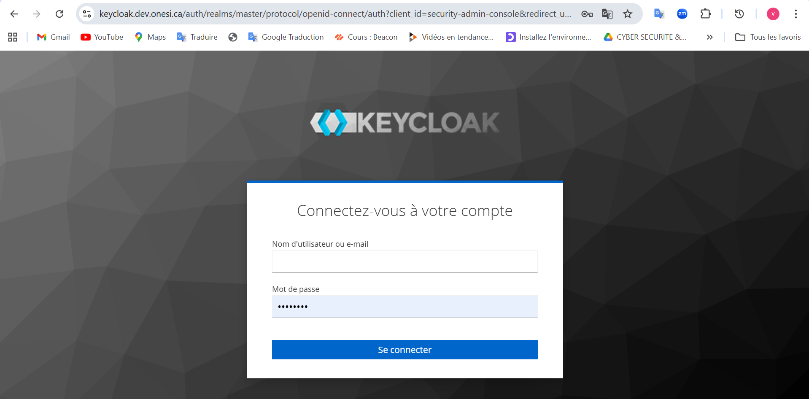The height and width of the screenshot is (399, 809).
Task: Click the translate page icon in address bar
Action: coord(607,14)
